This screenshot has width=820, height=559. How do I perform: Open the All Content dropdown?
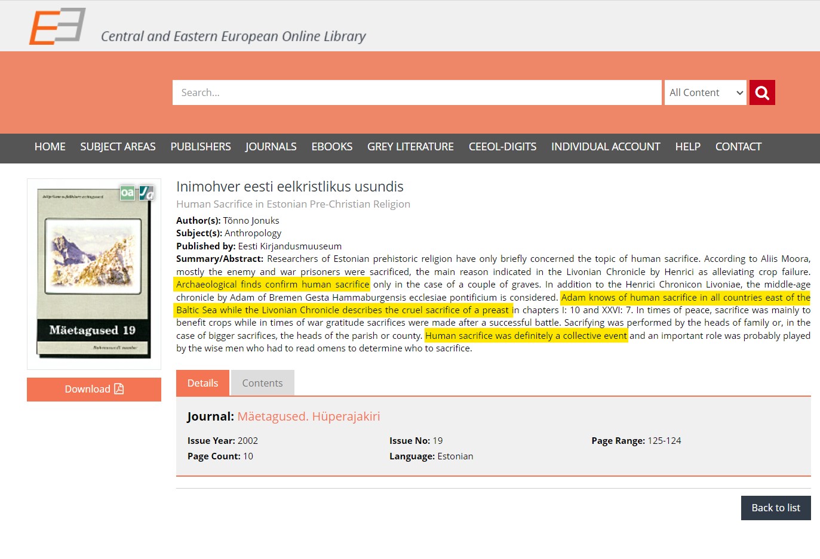pos(705,92)
